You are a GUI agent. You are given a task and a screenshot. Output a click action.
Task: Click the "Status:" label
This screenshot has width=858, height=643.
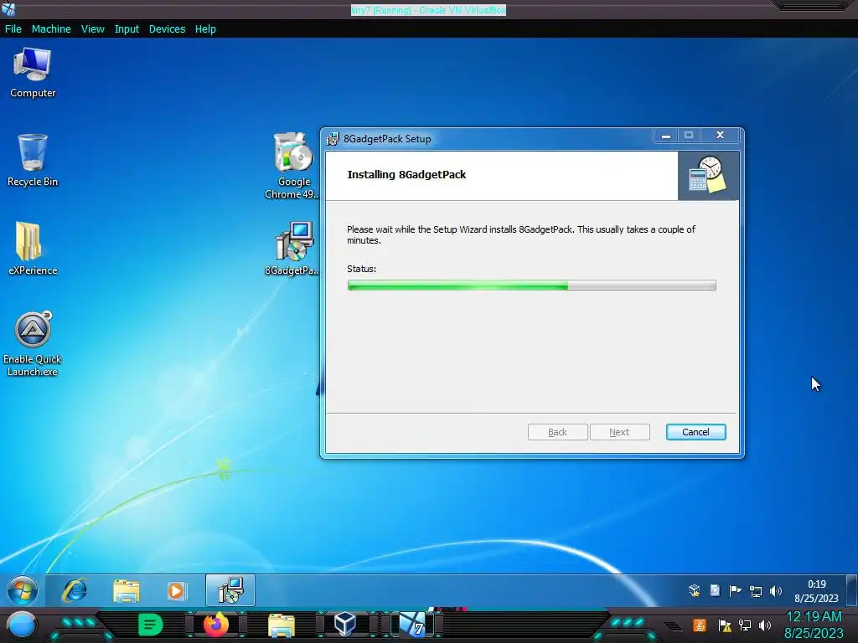click(361, 269)
